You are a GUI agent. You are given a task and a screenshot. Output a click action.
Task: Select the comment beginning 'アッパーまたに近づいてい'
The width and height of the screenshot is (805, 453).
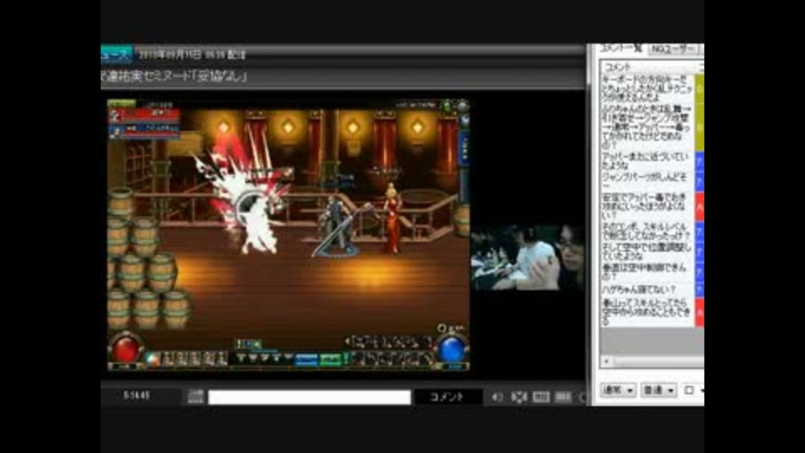(x=648, y=161)
